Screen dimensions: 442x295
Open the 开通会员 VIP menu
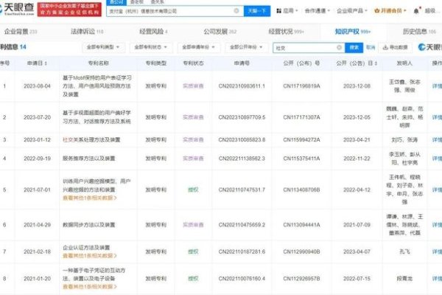coord(390,11)
